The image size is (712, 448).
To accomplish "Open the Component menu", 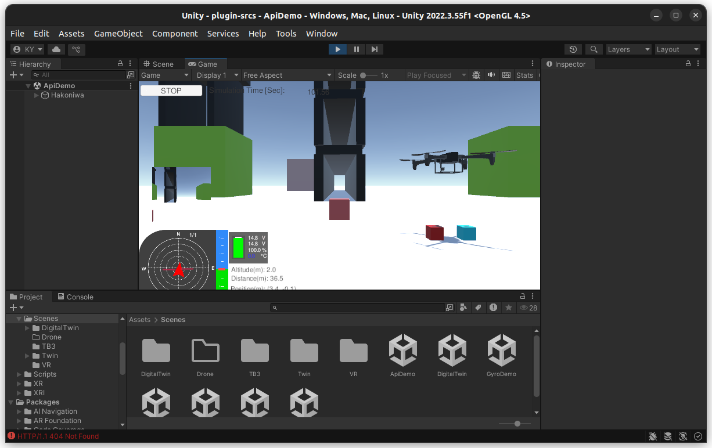I will (175, 34).
